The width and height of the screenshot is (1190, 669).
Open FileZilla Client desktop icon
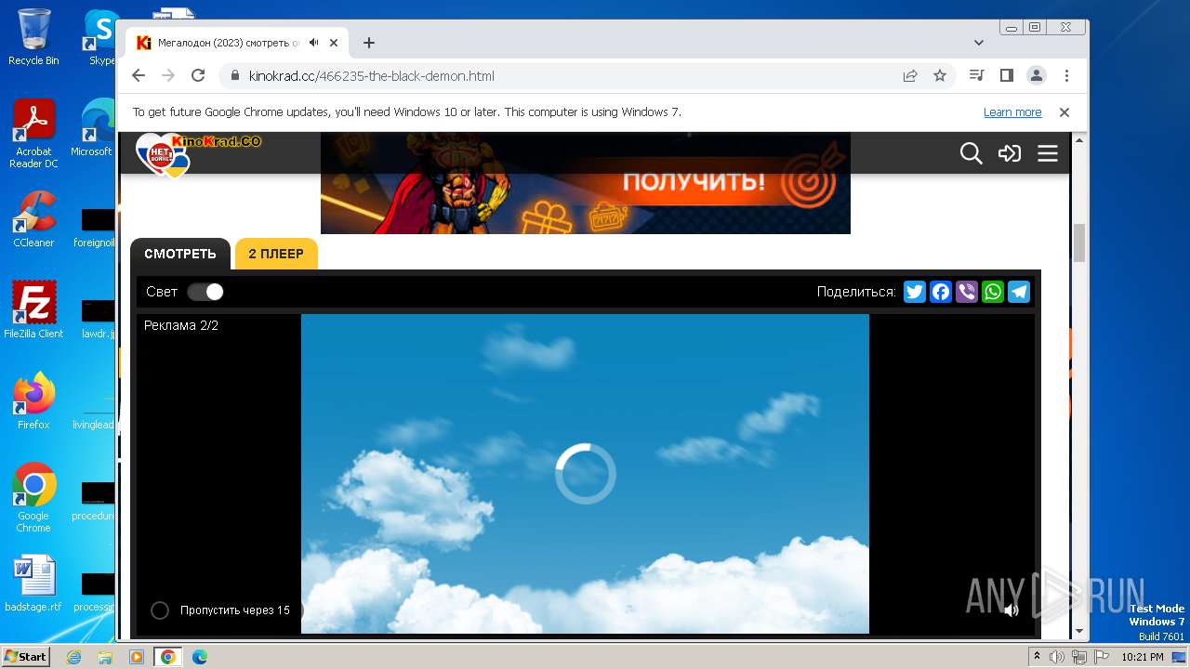33,309
